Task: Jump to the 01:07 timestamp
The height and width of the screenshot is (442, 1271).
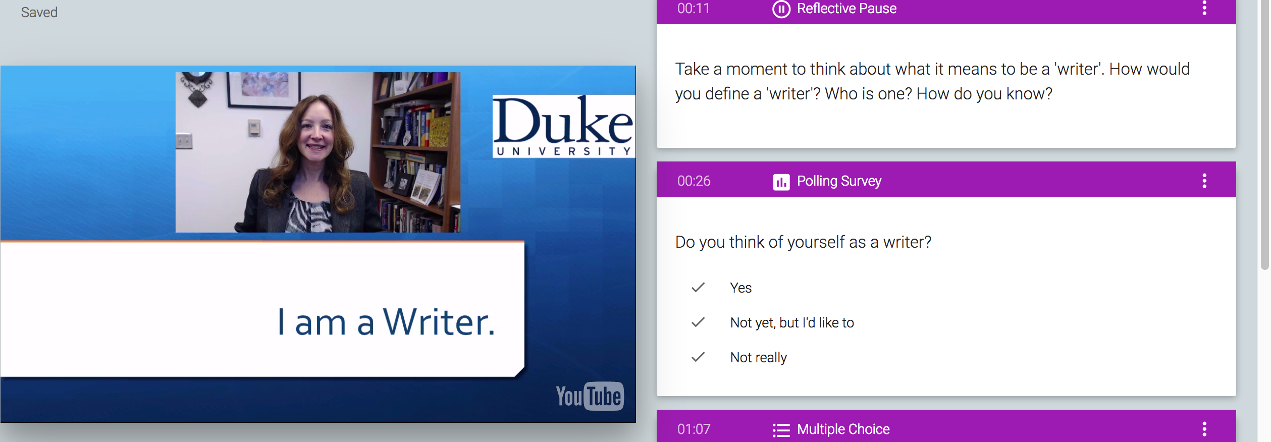Action: (x=694, y=429)
